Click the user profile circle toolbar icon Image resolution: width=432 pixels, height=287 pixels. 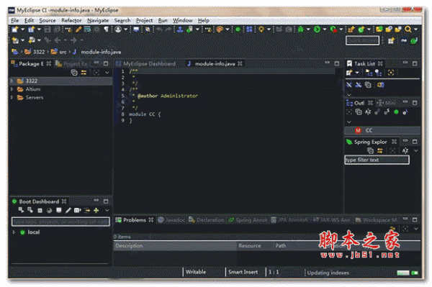[x=118, y=29]
